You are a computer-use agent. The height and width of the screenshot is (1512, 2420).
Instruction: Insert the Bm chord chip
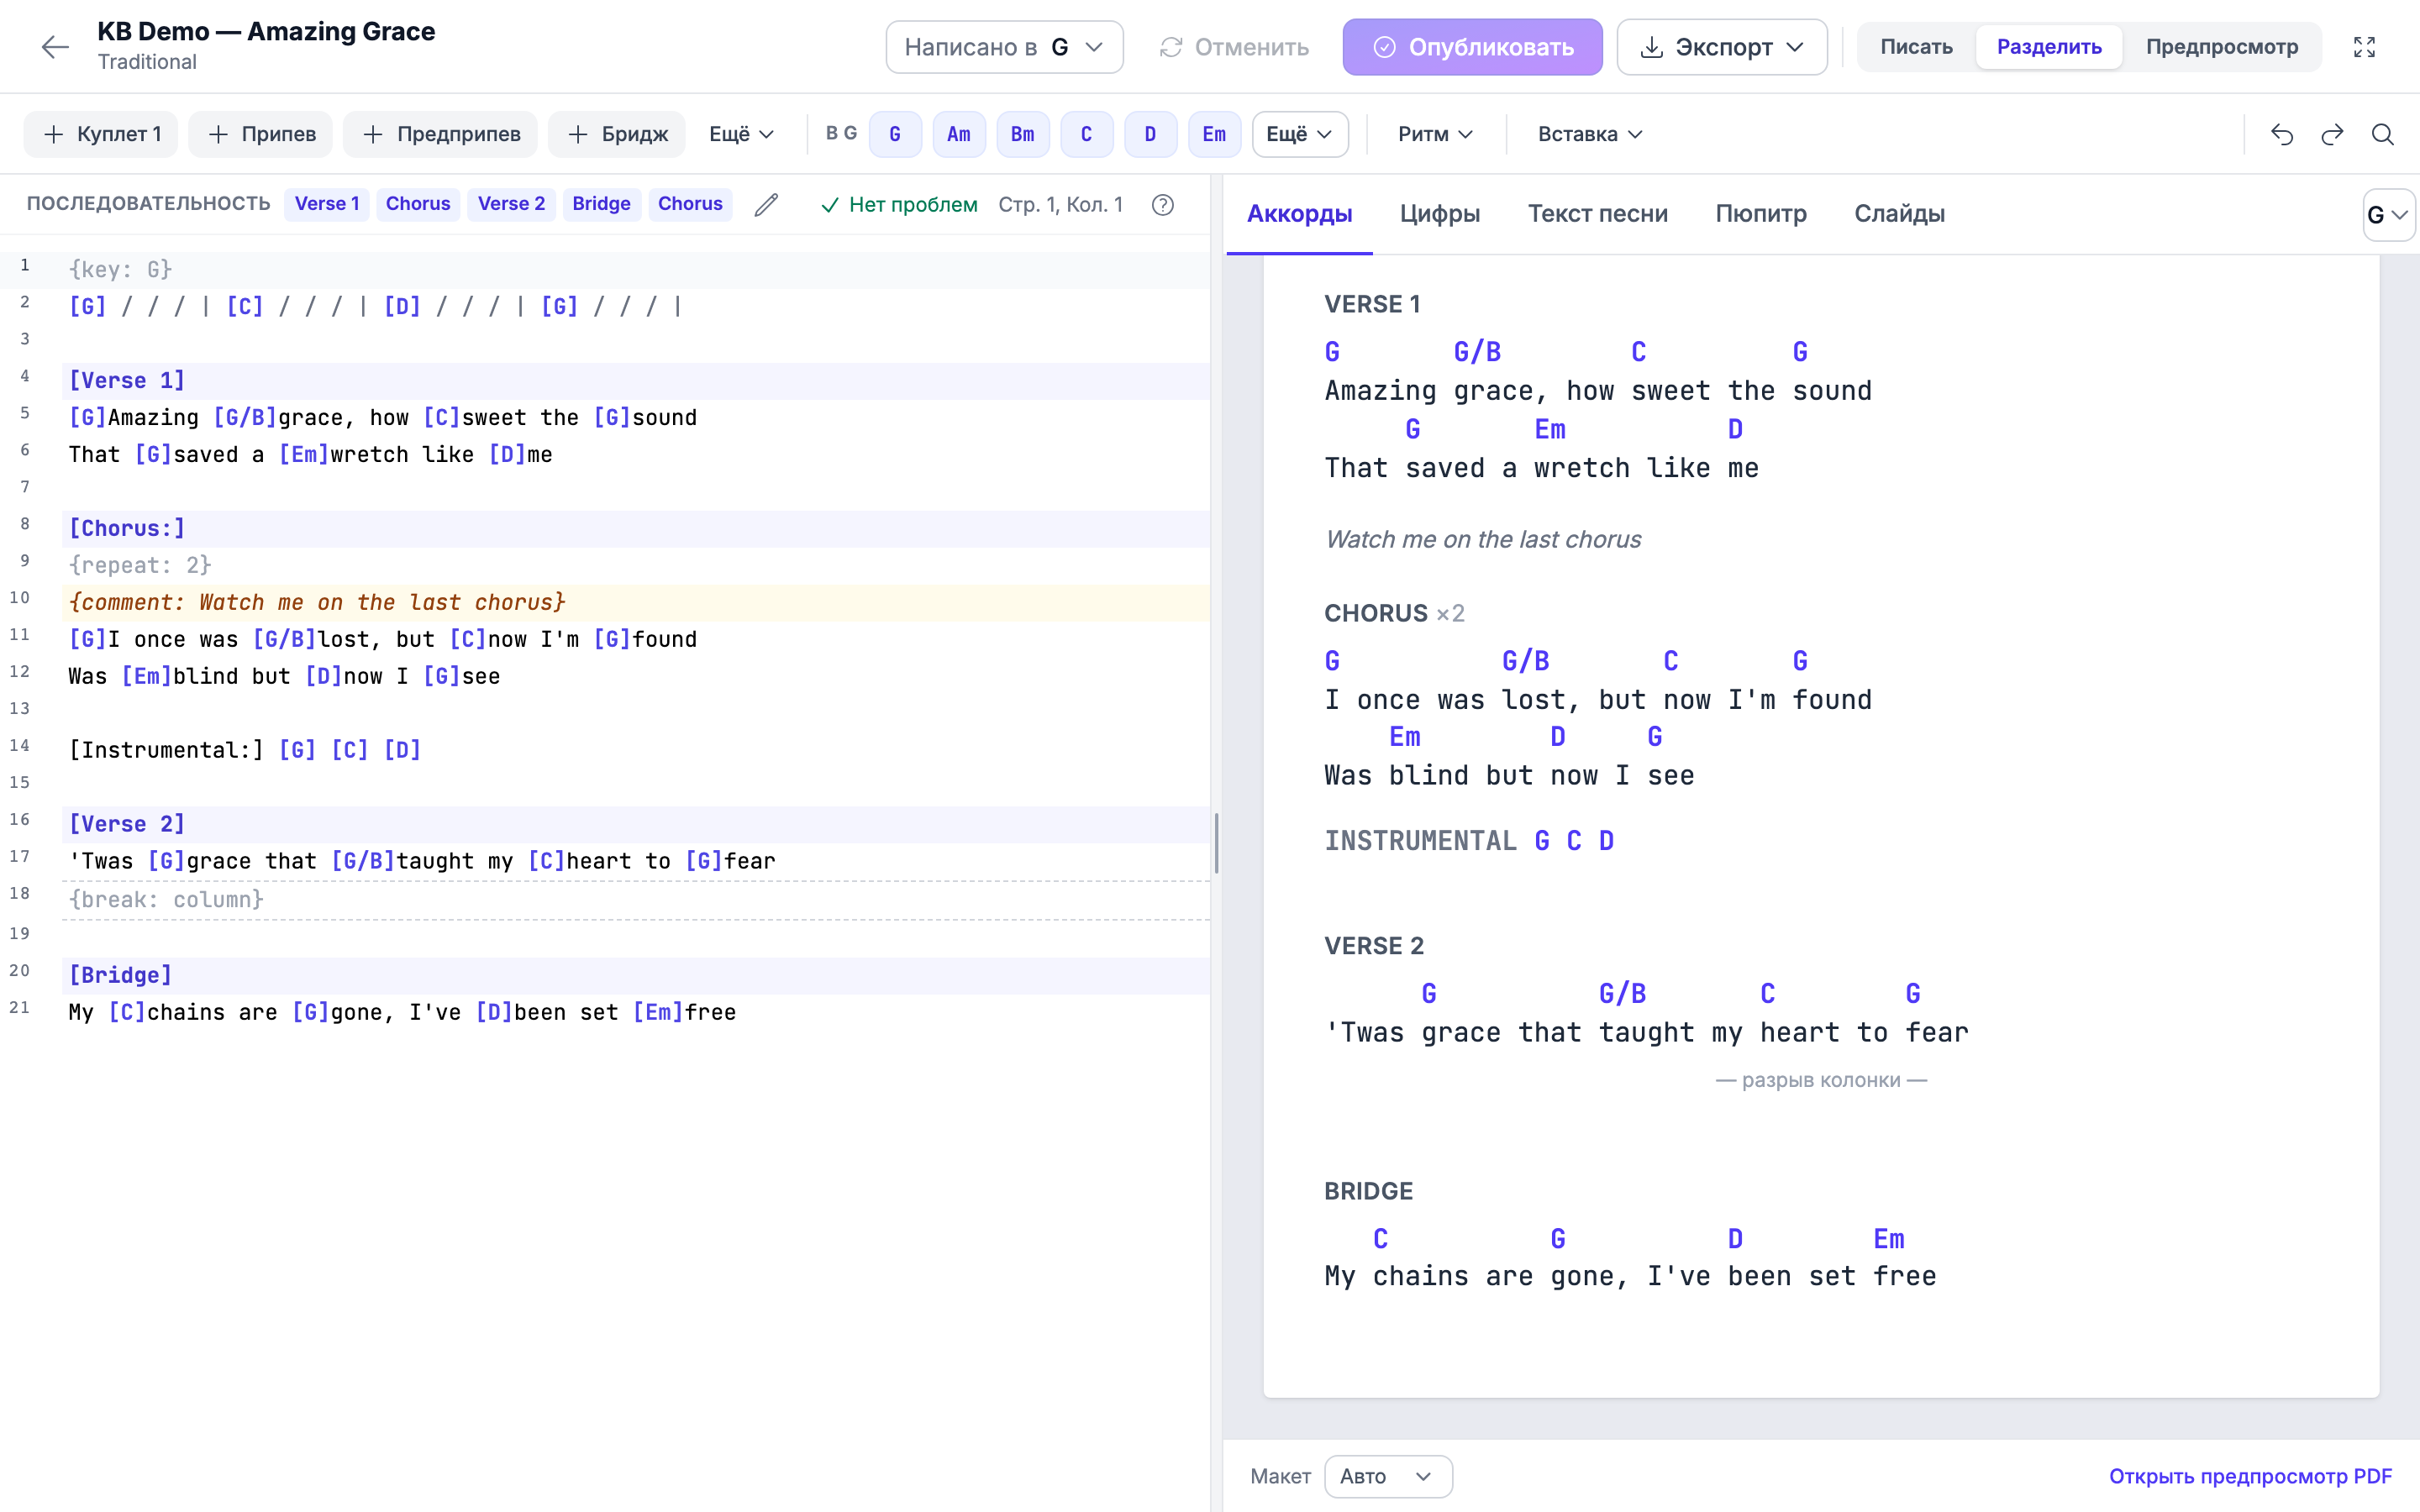[x=1023, y=134]
